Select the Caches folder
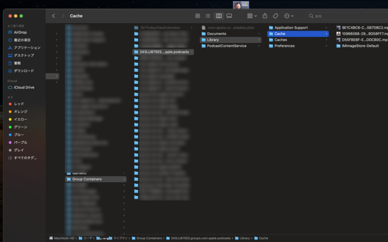This screenshot has height=242, width=388. pyautogui.click(x=280, y=40)
